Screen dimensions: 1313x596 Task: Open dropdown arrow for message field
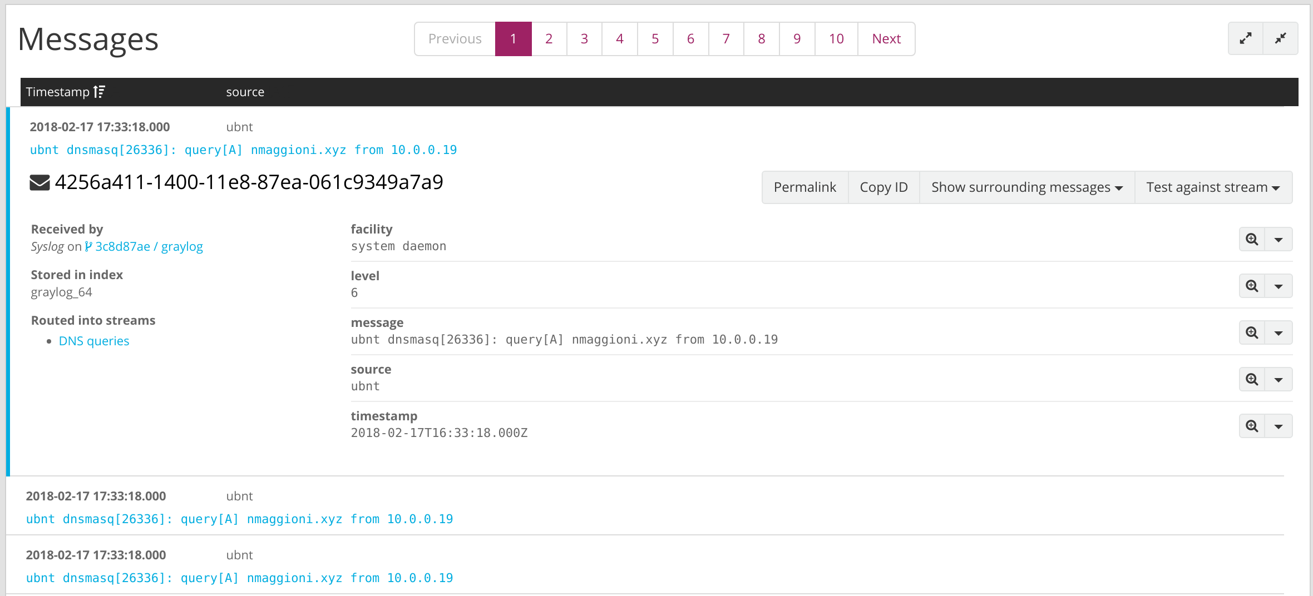pos(1279,332)
